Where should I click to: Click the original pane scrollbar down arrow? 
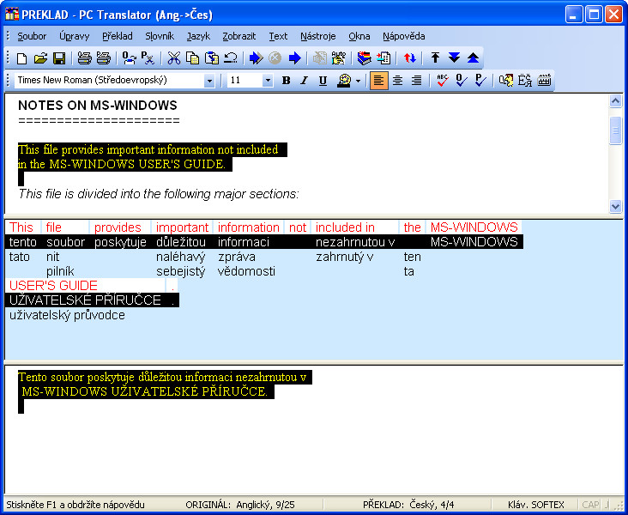pos(616,206)
